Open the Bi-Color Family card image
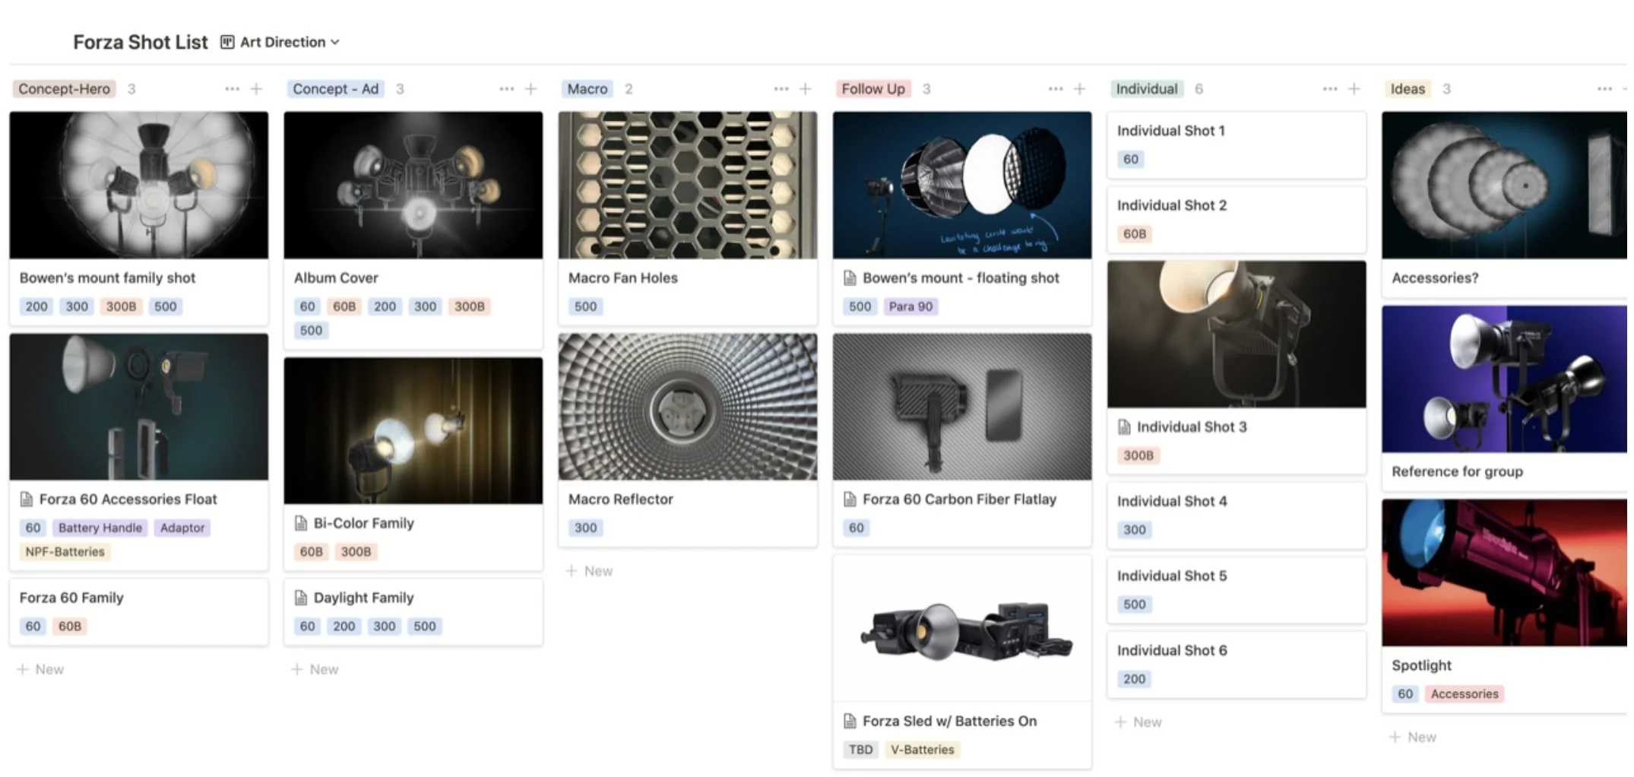The width and height of the screenshot is (1634, 777). [413, 431]
